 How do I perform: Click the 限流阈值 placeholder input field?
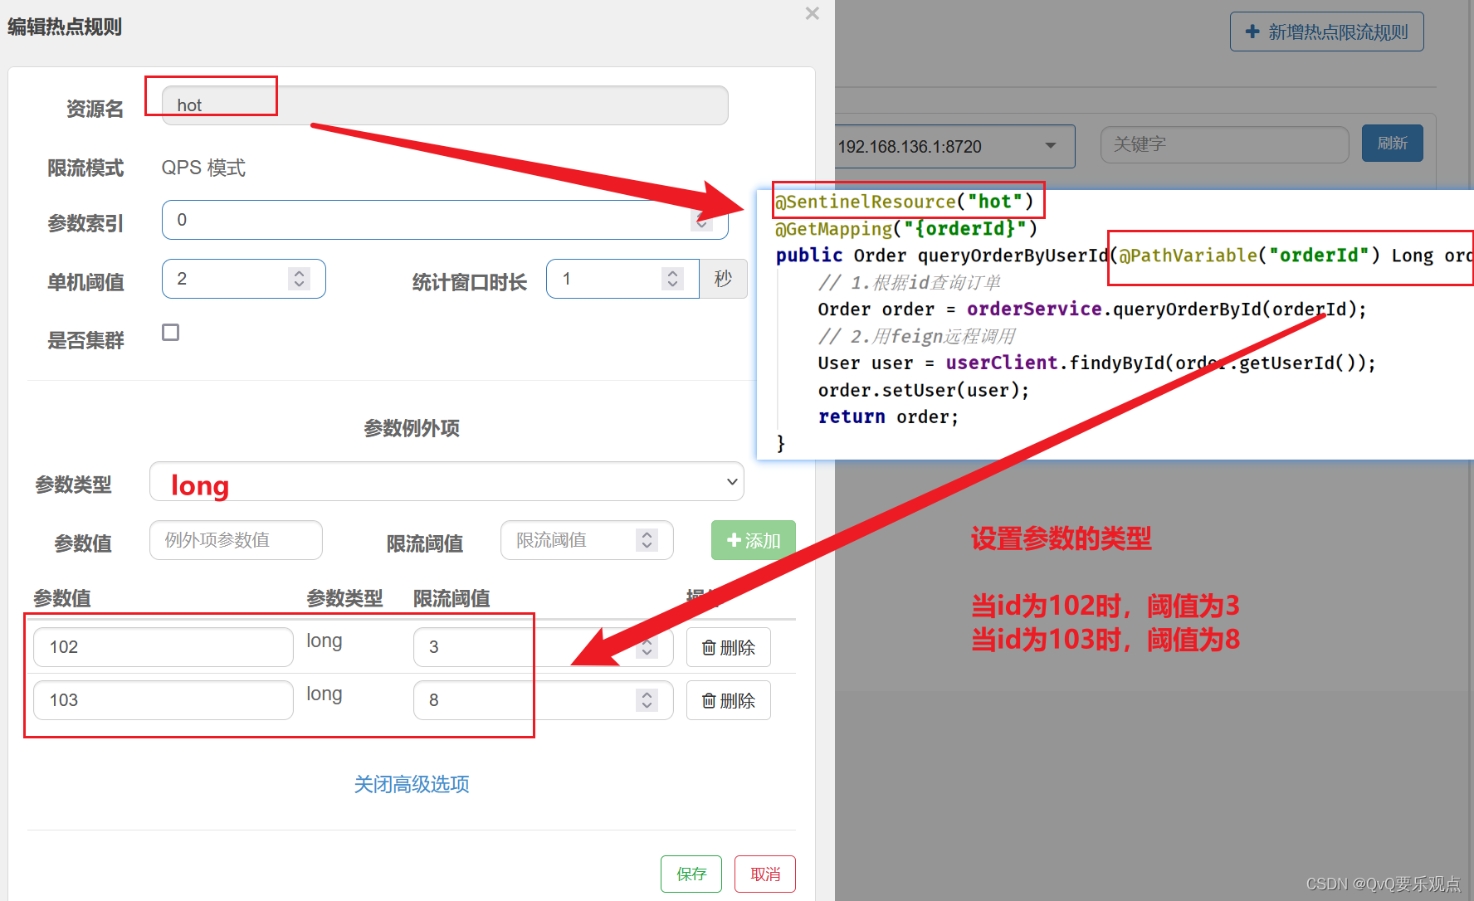587,540
